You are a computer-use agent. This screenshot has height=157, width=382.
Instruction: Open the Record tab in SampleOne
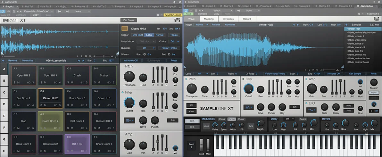click(247, 19)
